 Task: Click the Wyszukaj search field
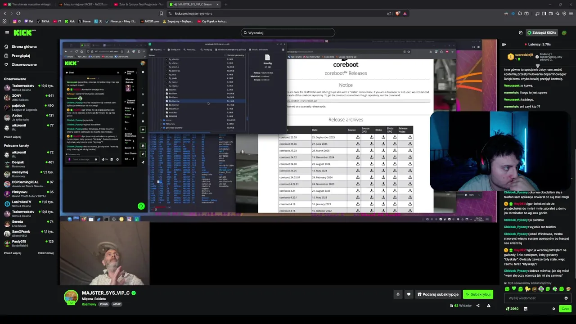pyautogui.click(x=288, y=32)
